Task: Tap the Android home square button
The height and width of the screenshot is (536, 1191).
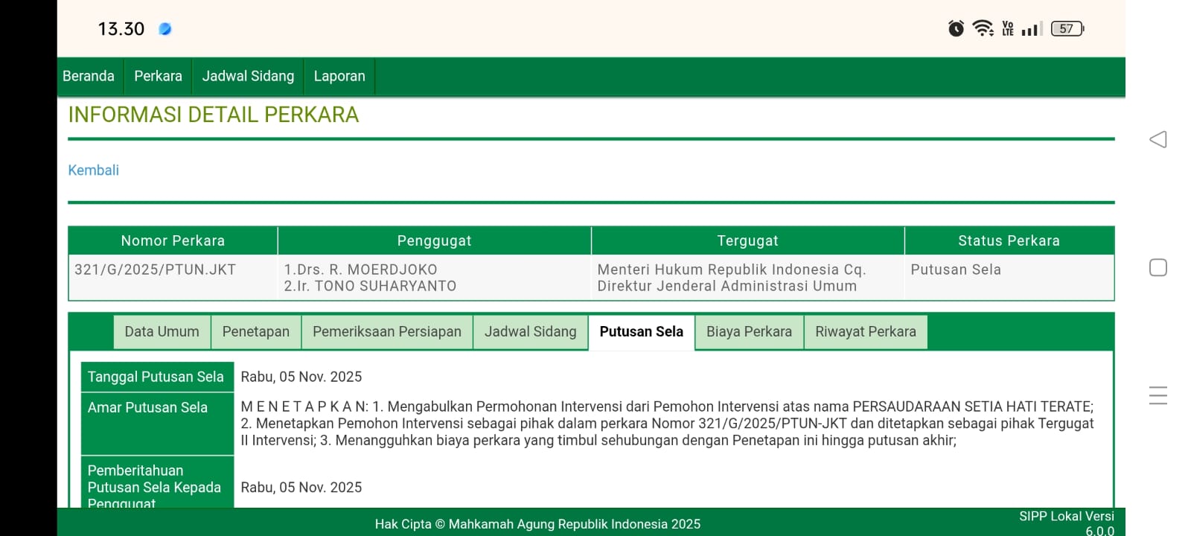Action: point(1158,267)
